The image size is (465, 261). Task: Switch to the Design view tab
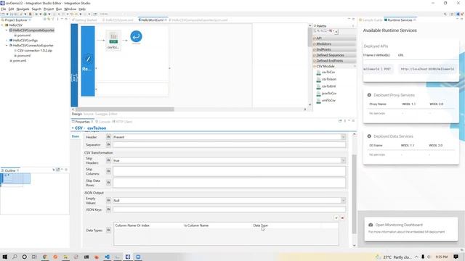pyautogui.click(x=76, y=114)
